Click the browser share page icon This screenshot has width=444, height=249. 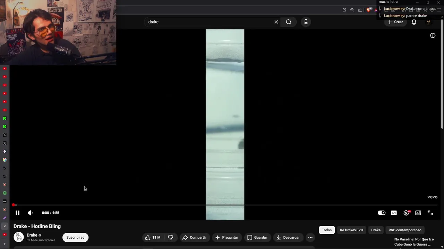[360, 10]
